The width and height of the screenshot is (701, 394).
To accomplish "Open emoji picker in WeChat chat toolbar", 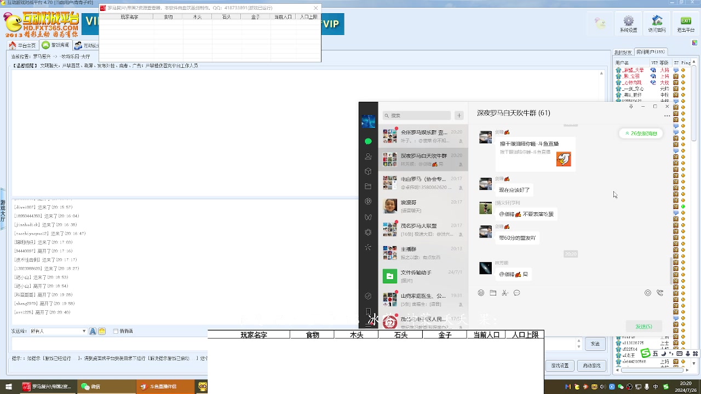I will [481, 293].
